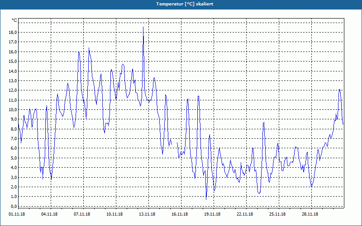Select the 14,0 y-axis label
This screenshot has height=226, width=362.
tap(13, 71)
